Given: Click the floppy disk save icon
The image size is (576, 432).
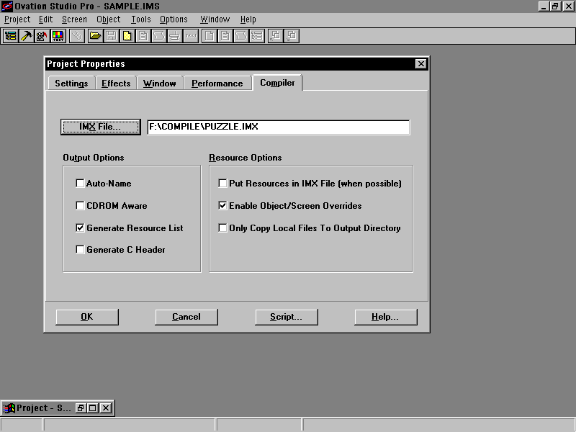Looking at the screenshot, I should click(x=111, y=36).
